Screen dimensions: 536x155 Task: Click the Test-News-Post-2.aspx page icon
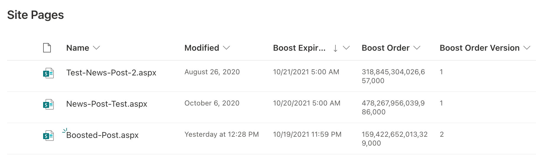click(48, 73)
